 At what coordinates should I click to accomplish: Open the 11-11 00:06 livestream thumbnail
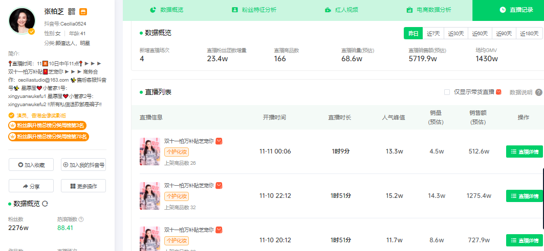[150, 152]
